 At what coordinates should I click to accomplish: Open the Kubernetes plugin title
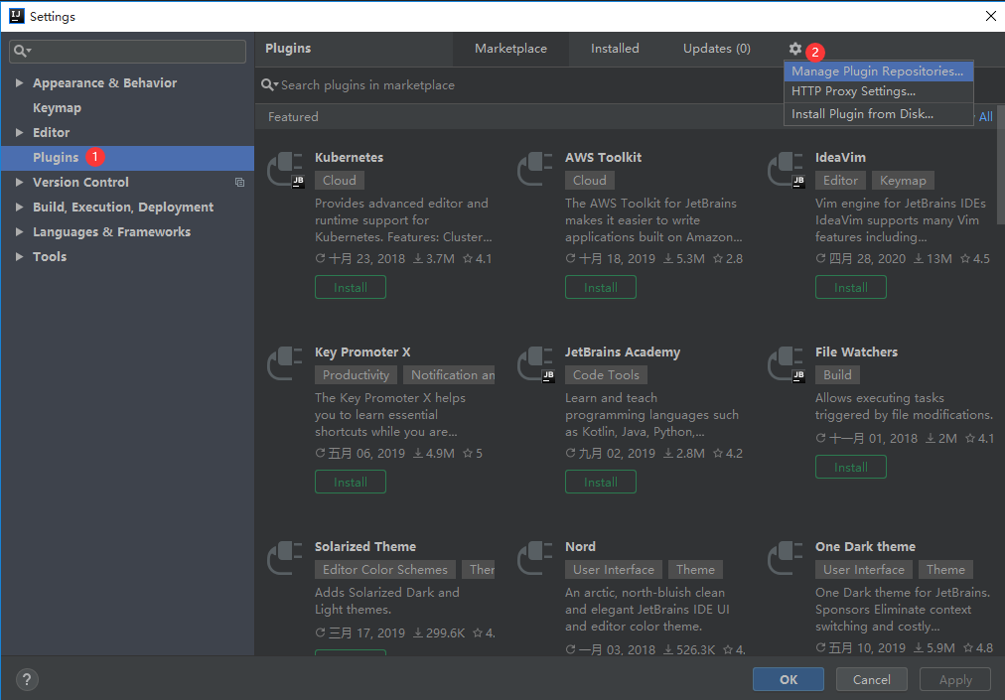[x=350, y=158]
